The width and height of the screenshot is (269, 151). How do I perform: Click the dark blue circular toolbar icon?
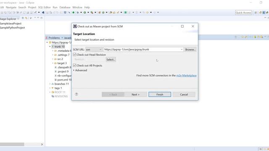(43, 12)
